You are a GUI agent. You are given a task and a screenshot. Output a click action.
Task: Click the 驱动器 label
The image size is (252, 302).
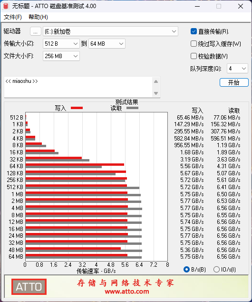pos(12,31)
